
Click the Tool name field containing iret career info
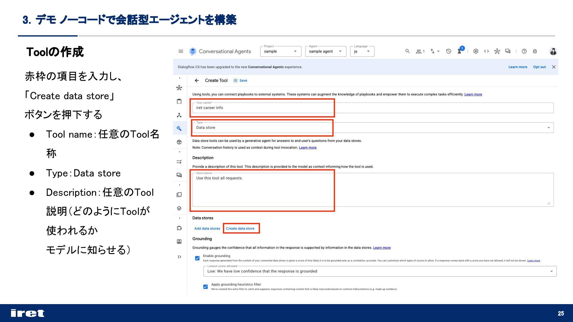coord(373,108)
